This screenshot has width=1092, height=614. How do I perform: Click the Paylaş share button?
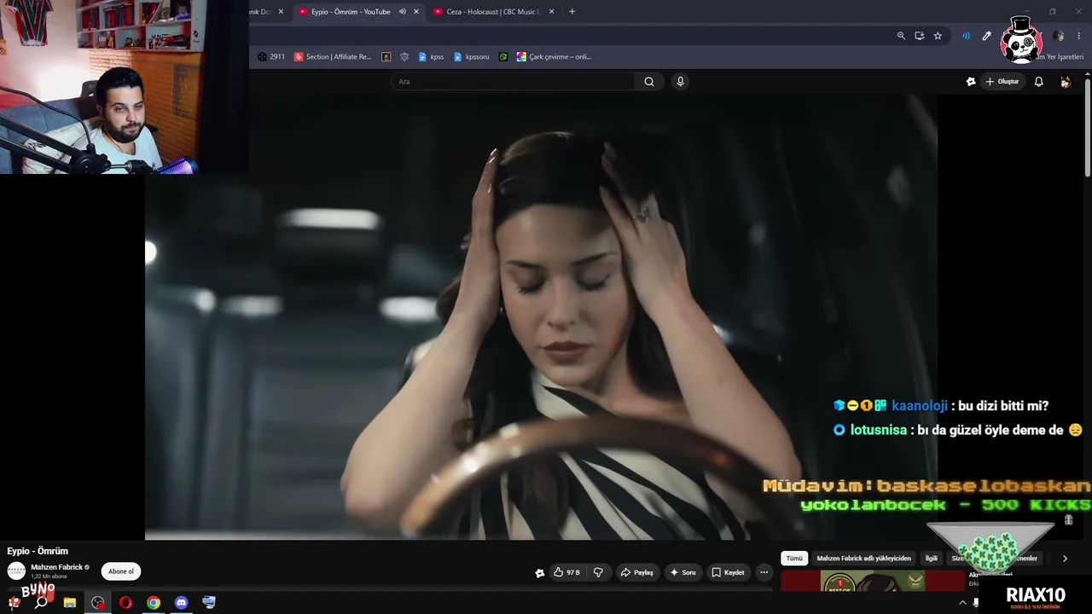[x=637, y=572]
